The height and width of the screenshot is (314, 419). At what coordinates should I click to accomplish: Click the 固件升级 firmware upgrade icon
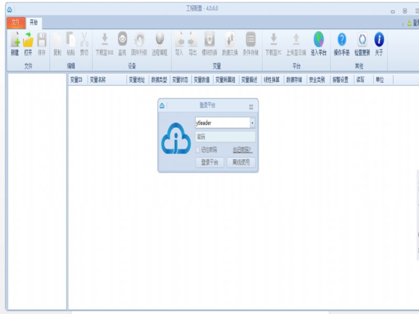click(139, 40)
